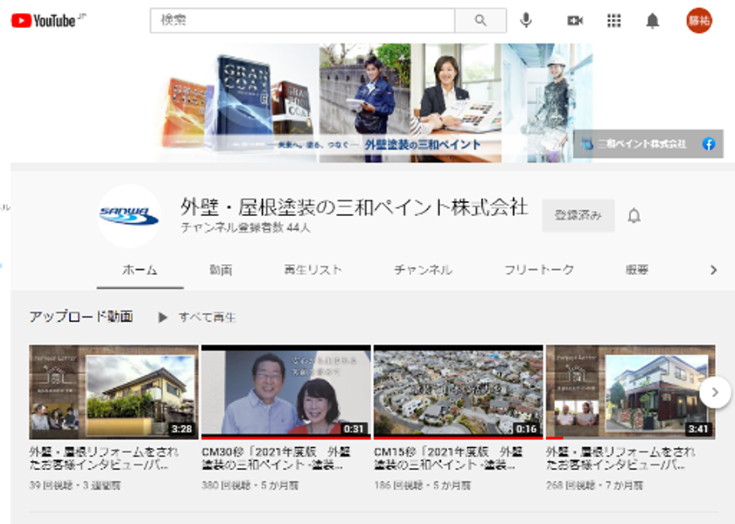Toggle the channel notification bell beside 登録済み
The width and height of the screenshot is (735, 524).
[x=634, y=216]
